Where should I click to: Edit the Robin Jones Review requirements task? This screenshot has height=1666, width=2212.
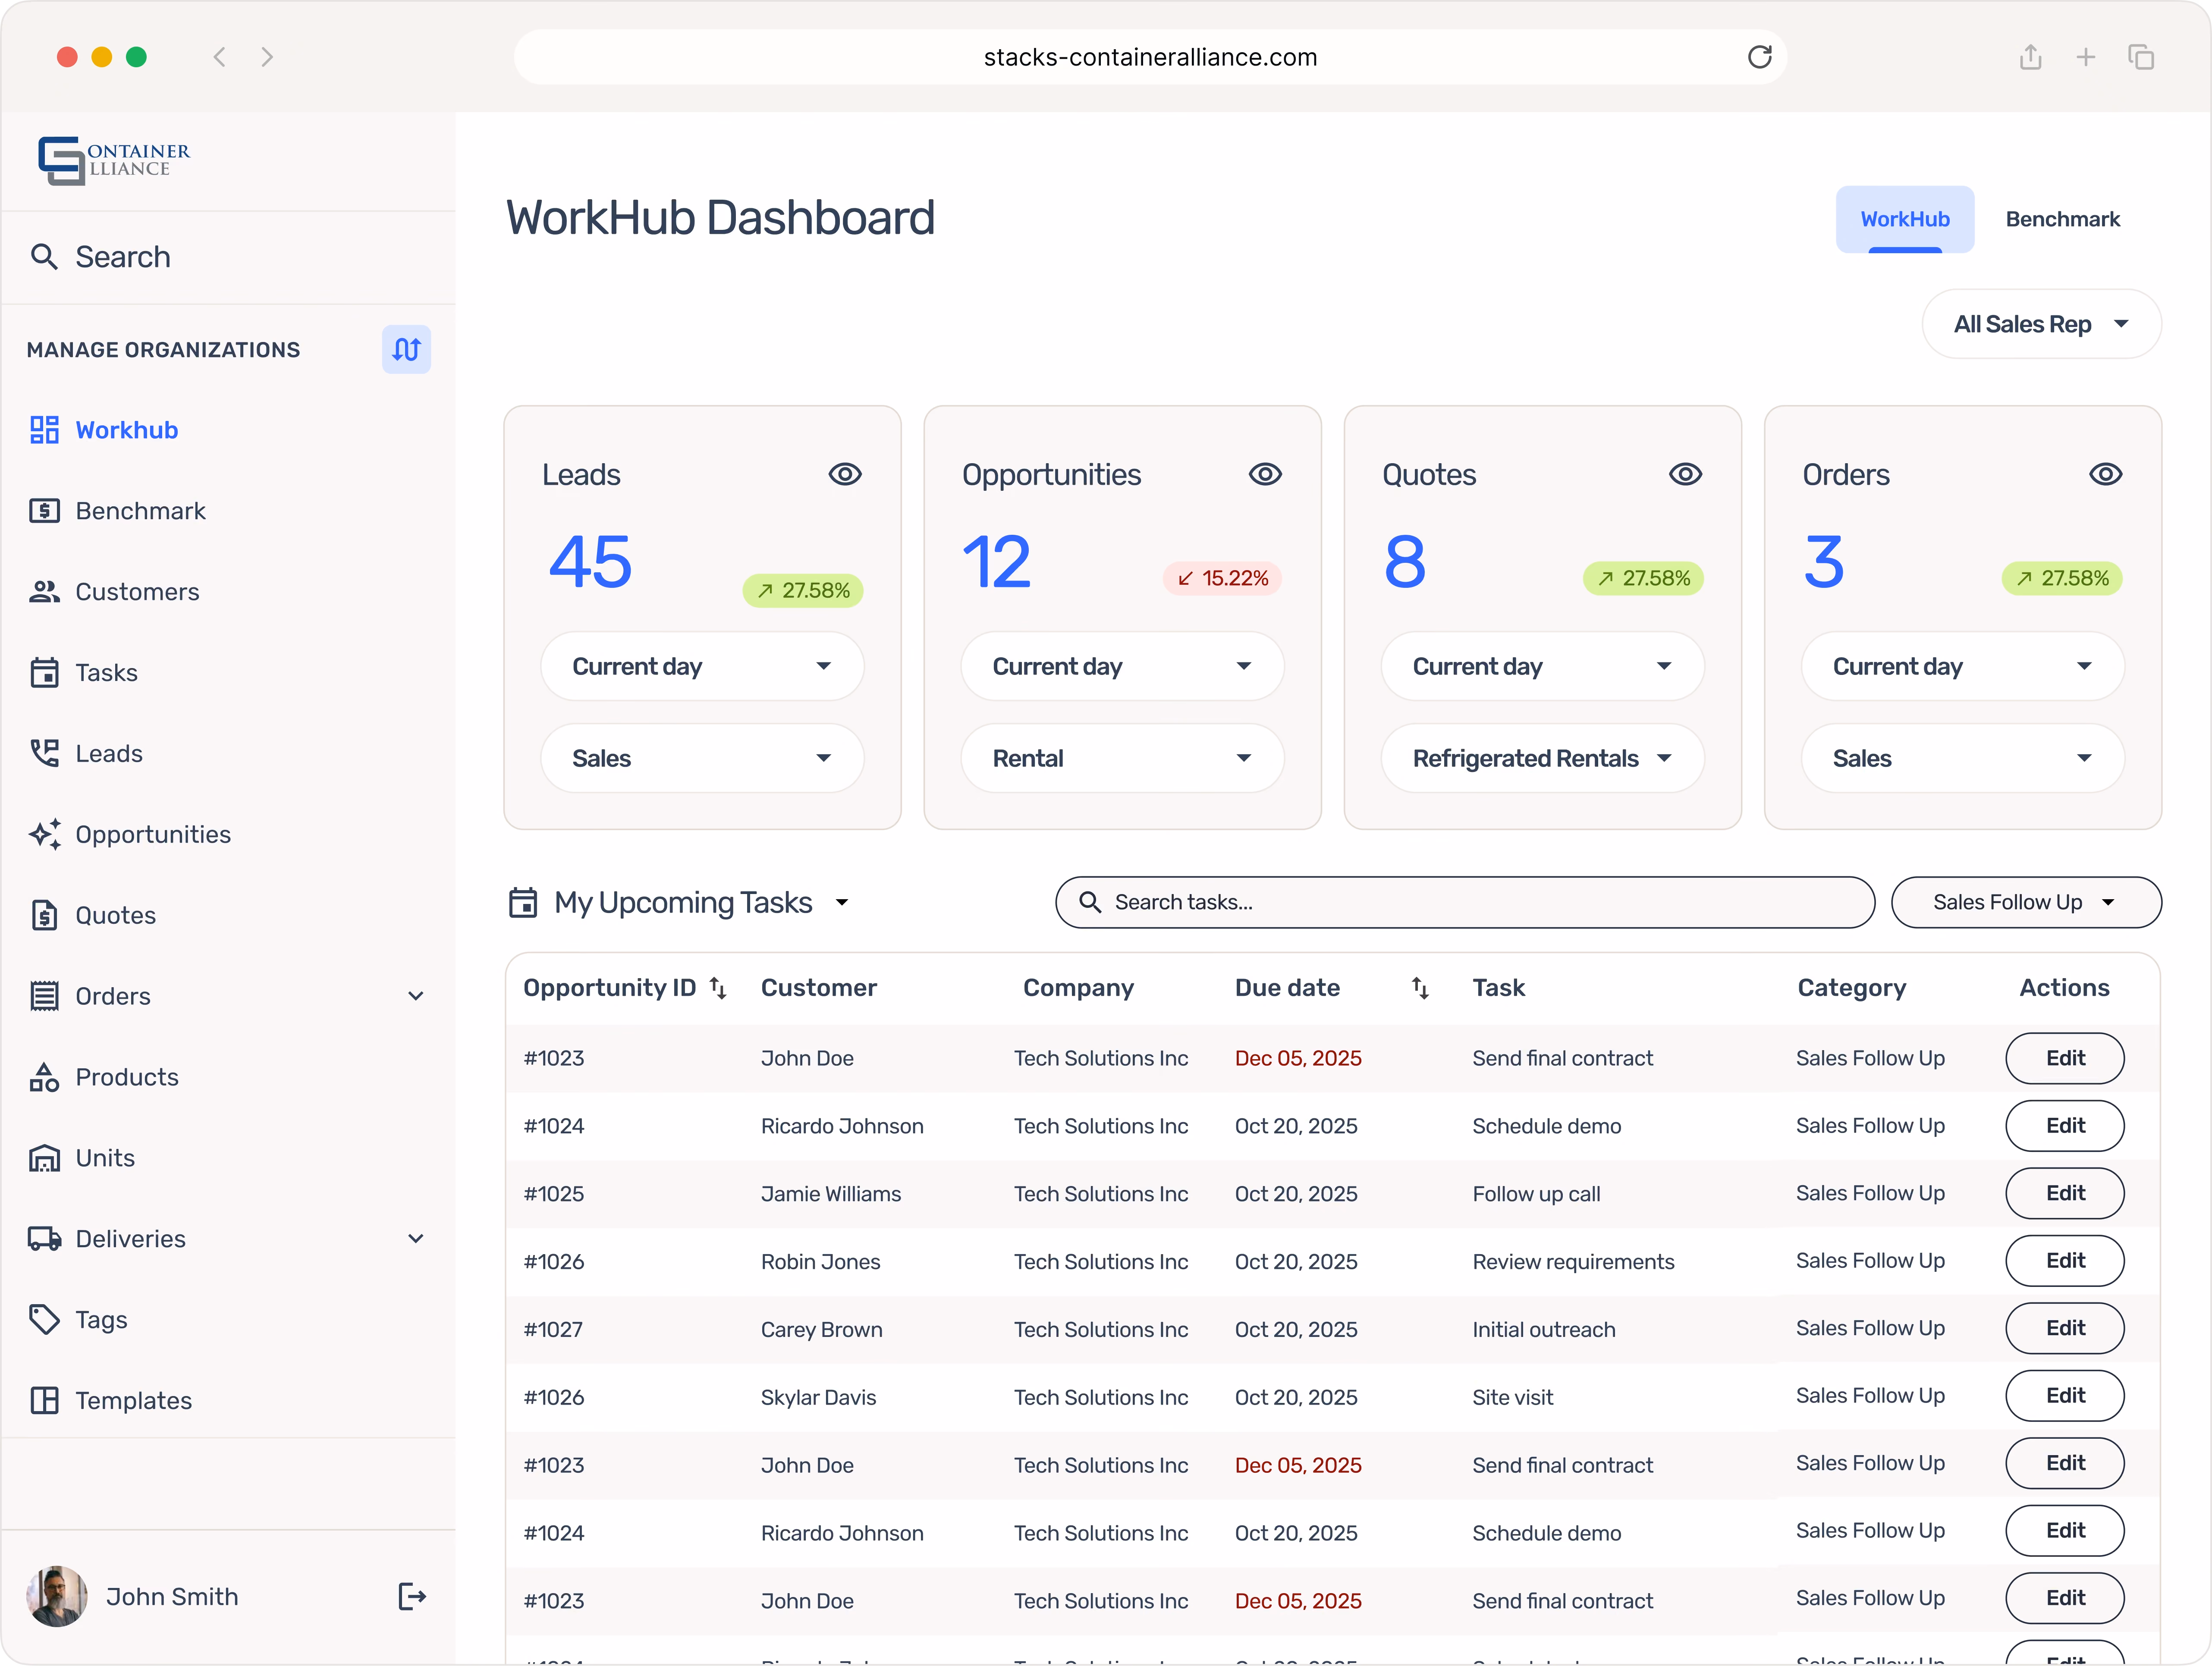[2064, 1260]
